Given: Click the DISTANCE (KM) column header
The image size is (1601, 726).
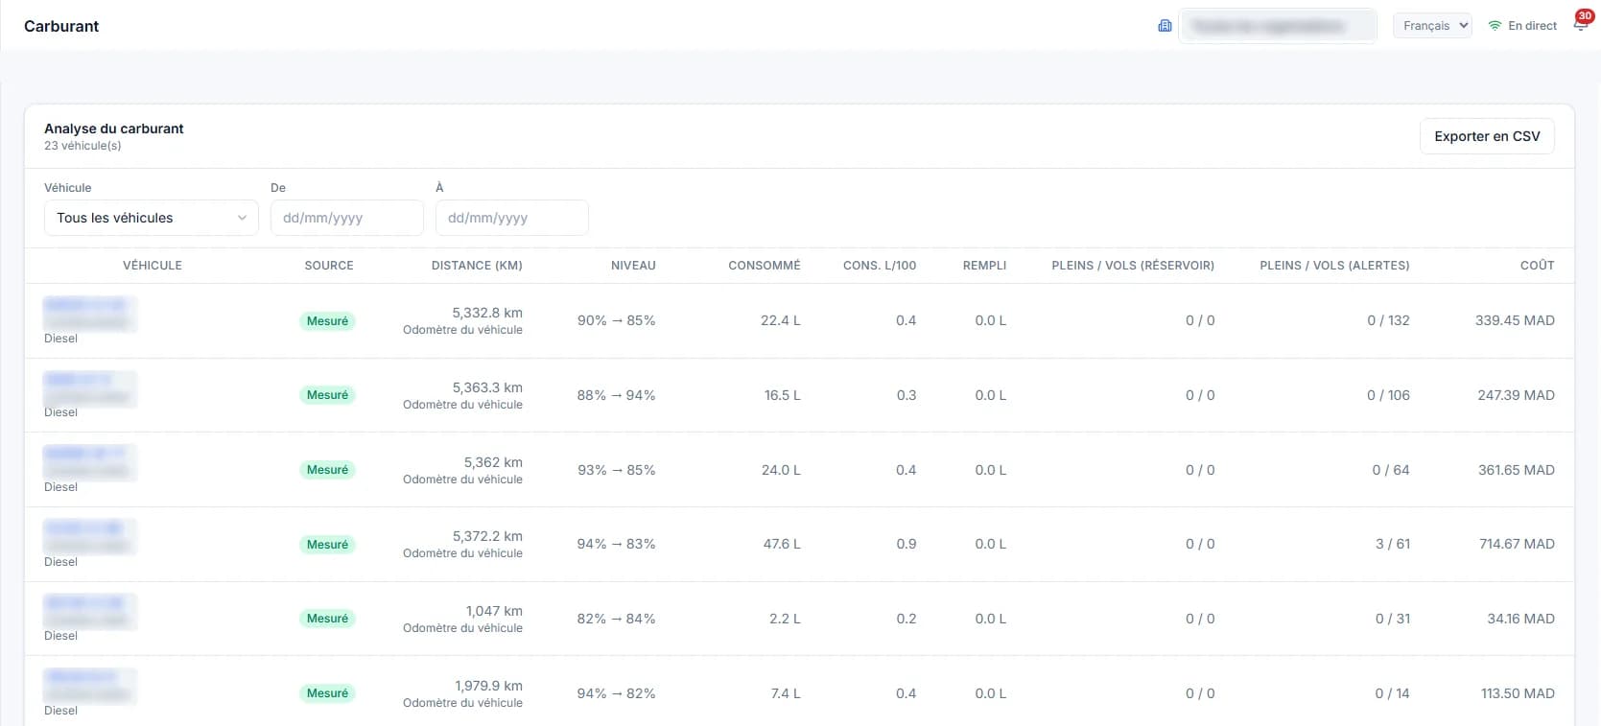Looking at the screenshot, I should (477, 266).
